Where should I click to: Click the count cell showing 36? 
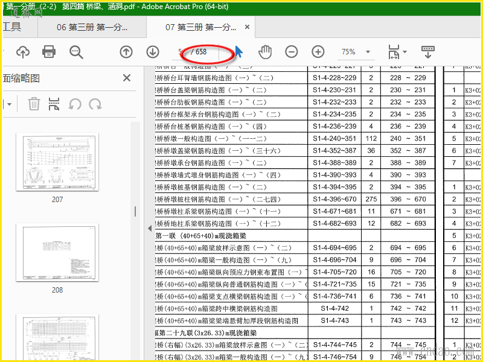(x=371, y=151)
